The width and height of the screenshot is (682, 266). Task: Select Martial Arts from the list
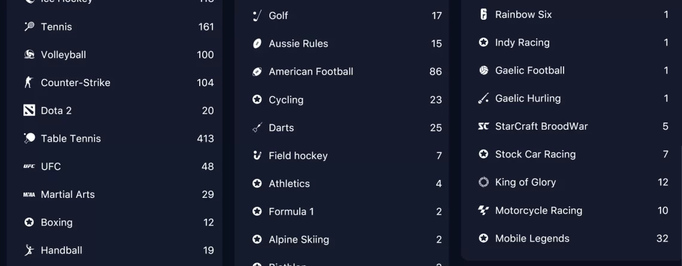point(118,194)
